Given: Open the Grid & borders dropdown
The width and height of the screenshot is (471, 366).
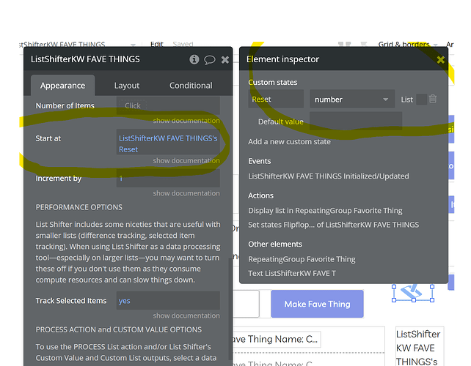Looking at the screenshot, I should pyautogui.click(x=407, y=45).
